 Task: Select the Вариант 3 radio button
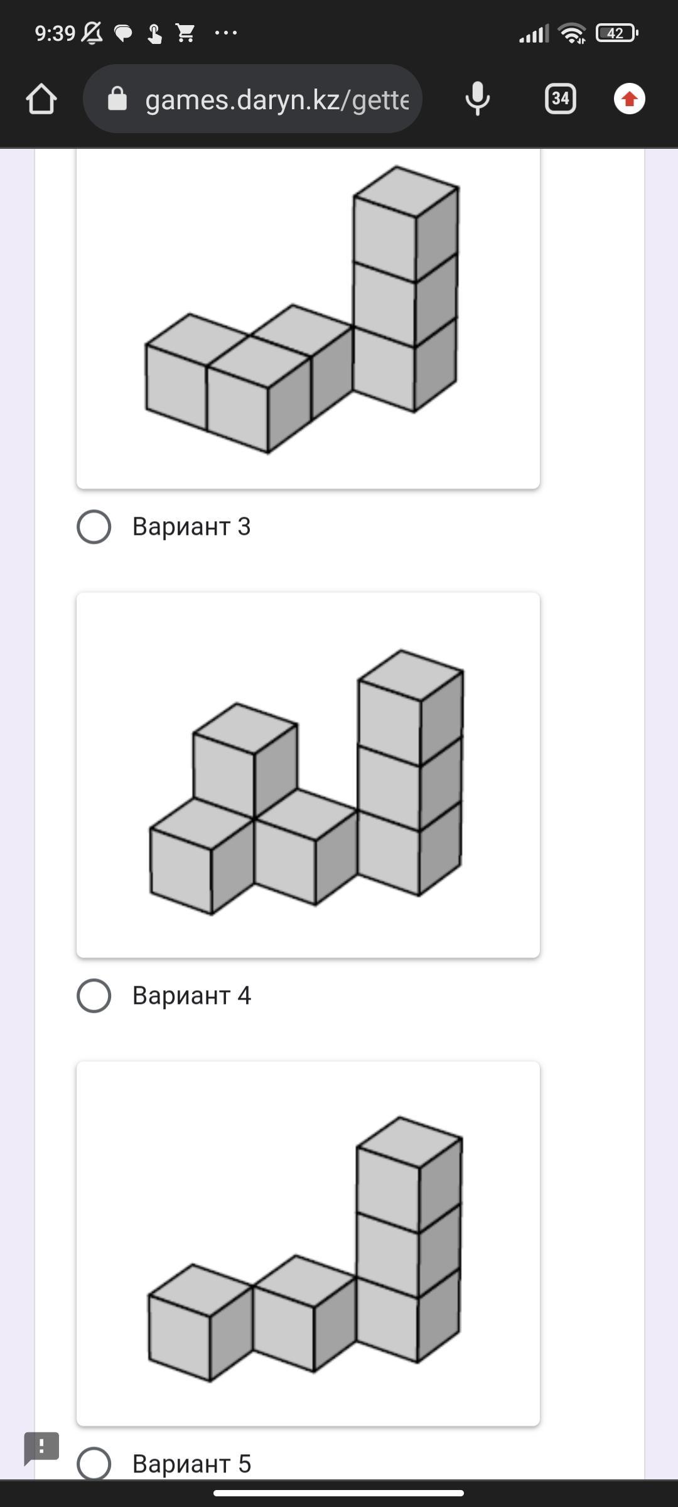tap(94, 526)
